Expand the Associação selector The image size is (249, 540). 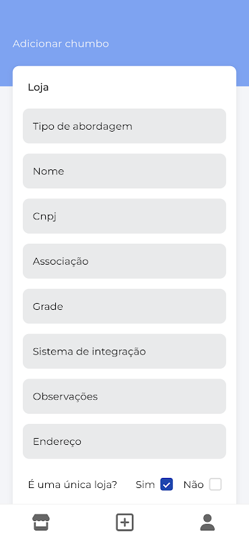pyautogui.click(x=124, y=261)
